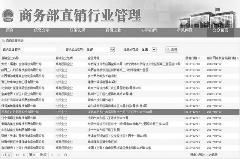Image resolution: width=240 pixels, height=159 pixels.
Task: Open the 信息公示 menu item
Action: pyautogui.click(x=42, y=30)
